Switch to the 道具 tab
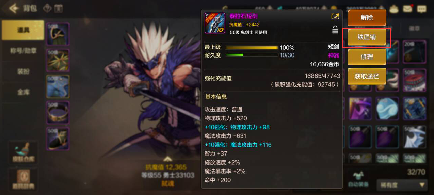Screen dimensions: 434x195 pyautogui.click(x=23, y=30)
